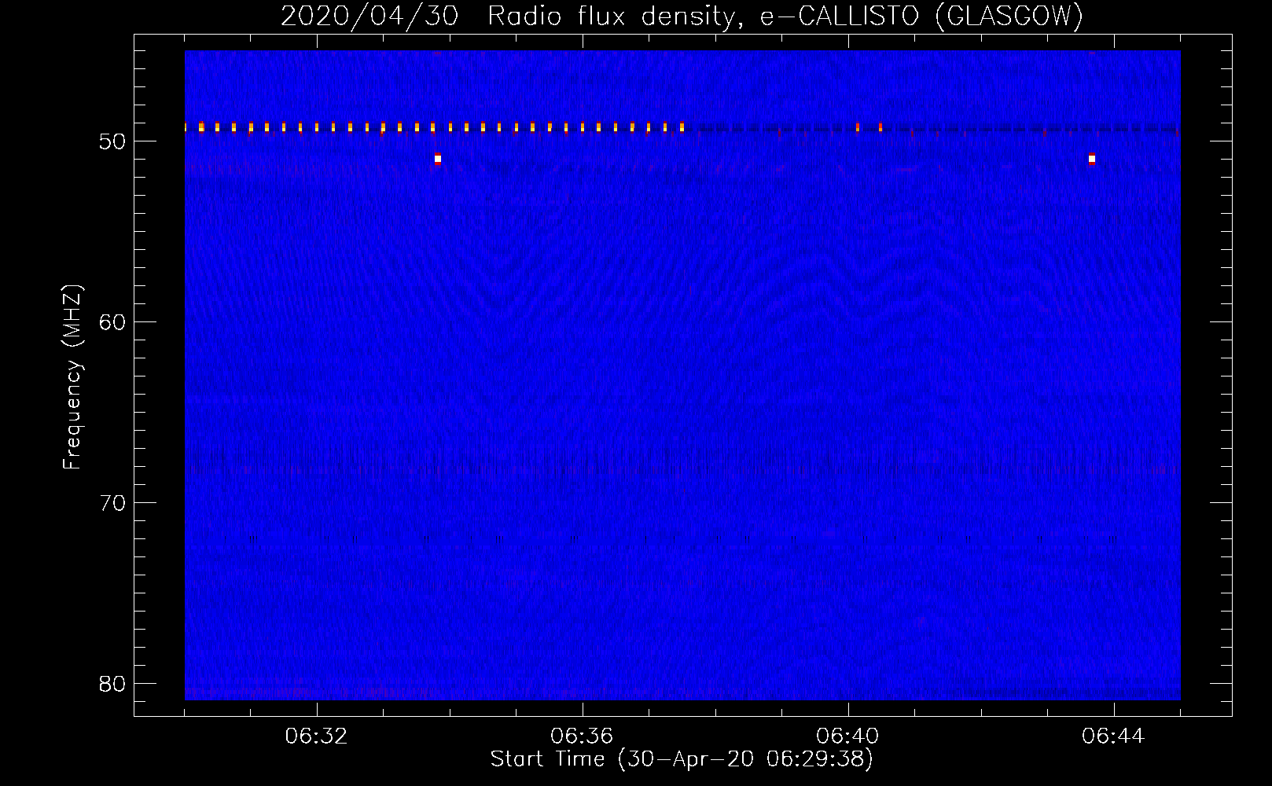Click the 60 frequency tick label
The width and height of the screenshot is (1272, 786).
112,322
